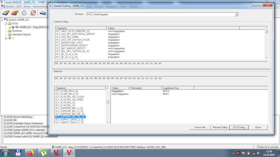Open the Services dropdown VCD_Fehlerfreigaben
Image resolution: width=280 pixels, height=157 pixels.
click(x=237, y=15)
